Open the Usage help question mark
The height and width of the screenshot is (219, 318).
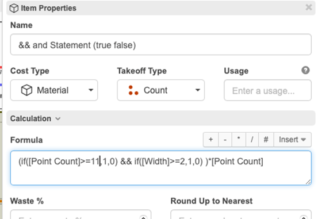tap(305, 70)
